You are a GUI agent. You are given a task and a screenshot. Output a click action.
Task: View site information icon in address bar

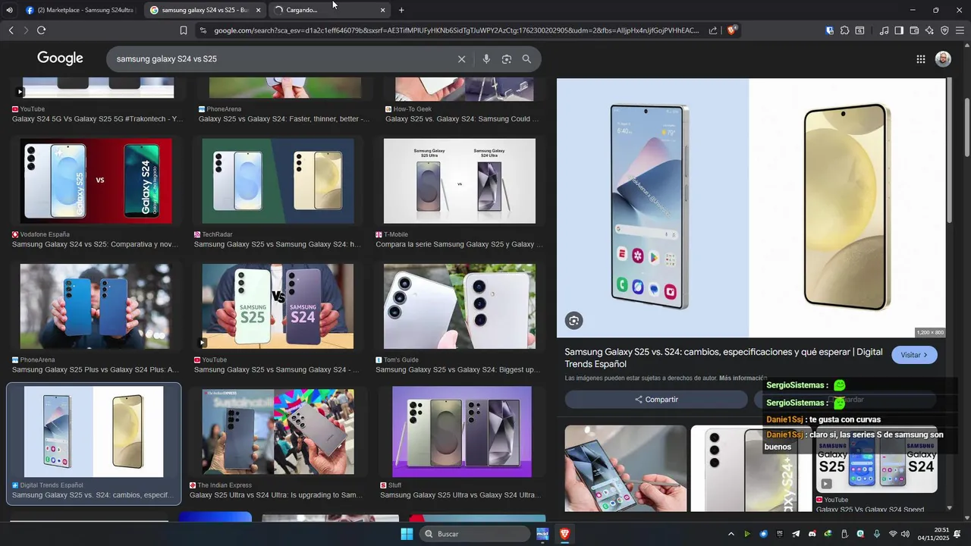[203, 30]
